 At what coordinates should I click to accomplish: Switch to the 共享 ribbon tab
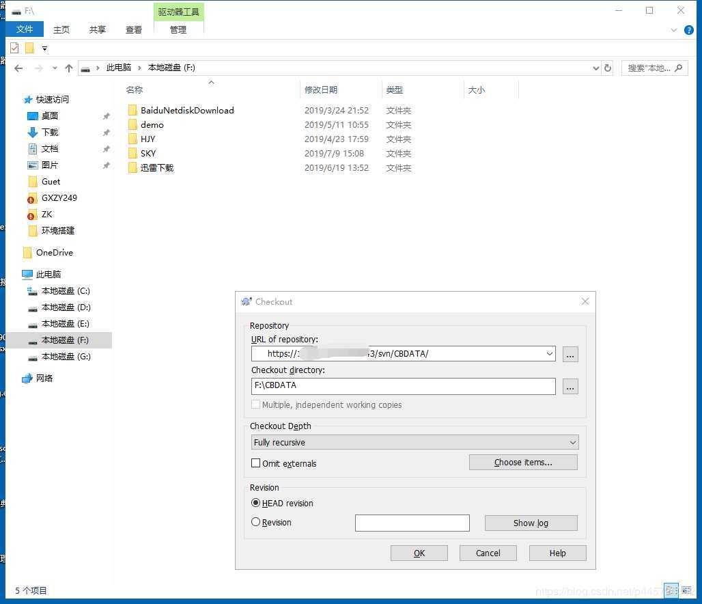[x=97, y=29]
